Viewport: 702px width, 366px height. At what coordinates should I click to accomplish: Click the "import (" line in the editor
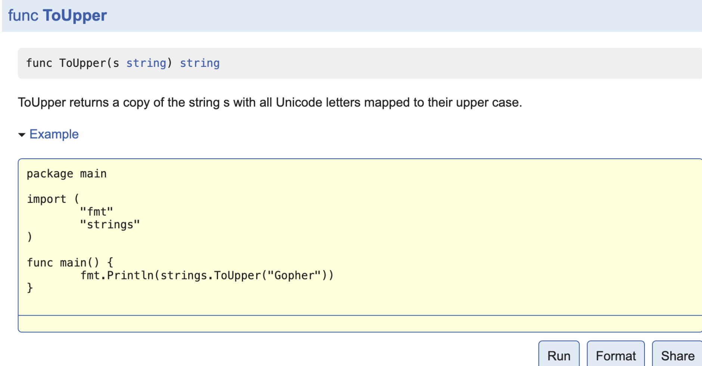pos(53,199)
